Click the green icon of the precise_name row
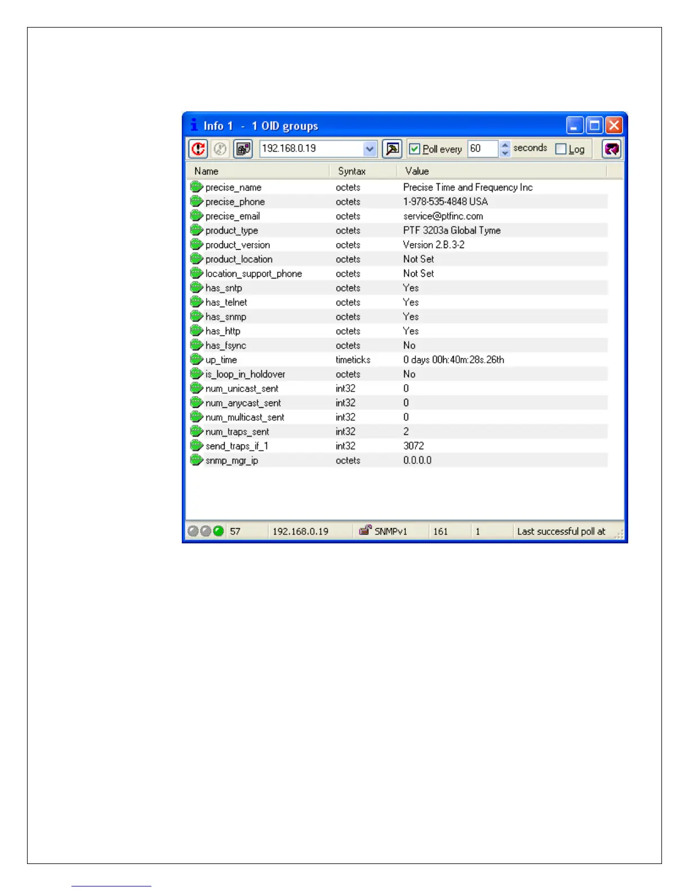The height and width of the screenshot is (891, 689). (196, 187)
